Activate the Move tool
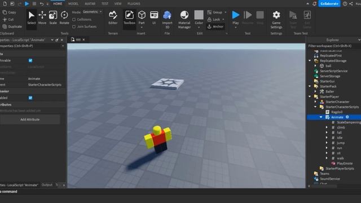Image resolution: width=361 pixels, height=203 pixels. pos(42,18)
